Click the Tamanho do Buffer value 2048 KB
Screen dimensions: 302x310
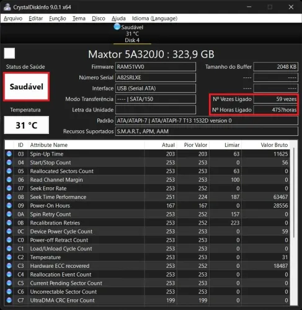pyautogui.click(x=276, y=67)
